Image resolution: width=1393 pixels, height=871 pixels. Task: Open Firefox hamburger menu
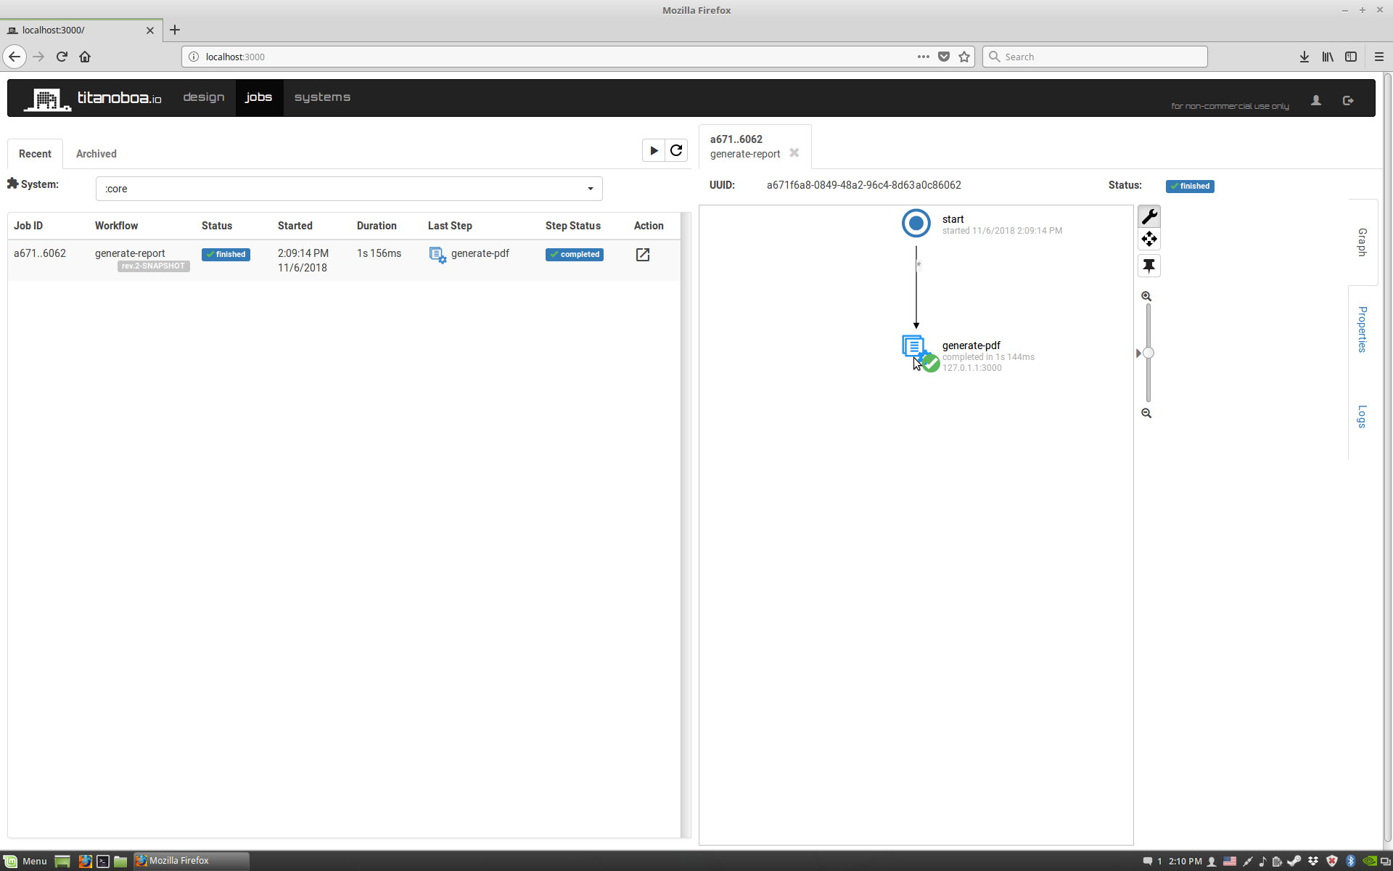pyautogui.click(x=1378, y=57)
